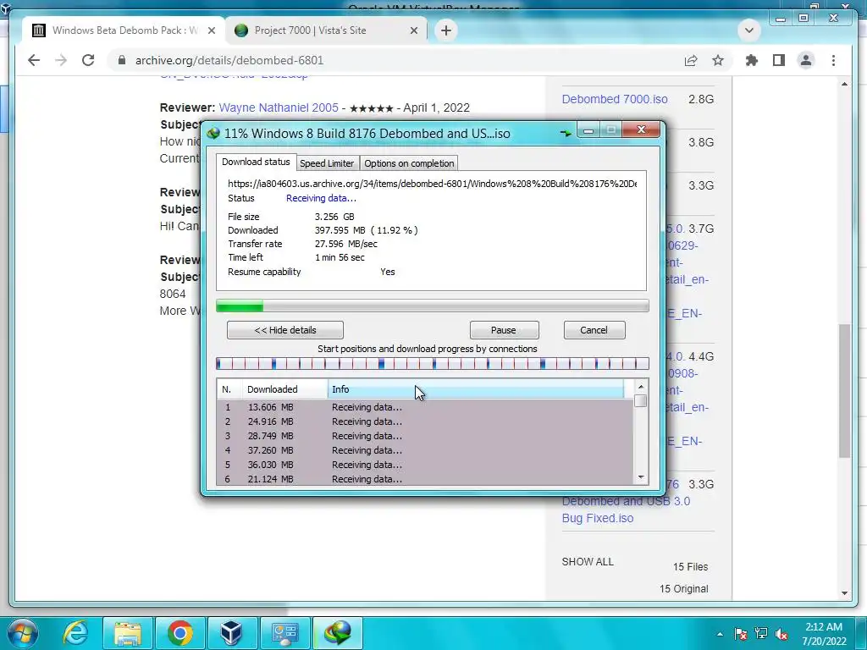This screenshot has width=867, height=650.
Task: Open network tray icon
Action: (761, 634)
